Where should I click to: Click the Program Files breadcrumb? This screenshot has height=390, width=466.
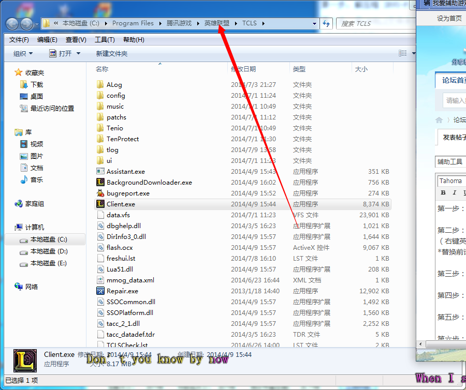click(x=133, y=23)
